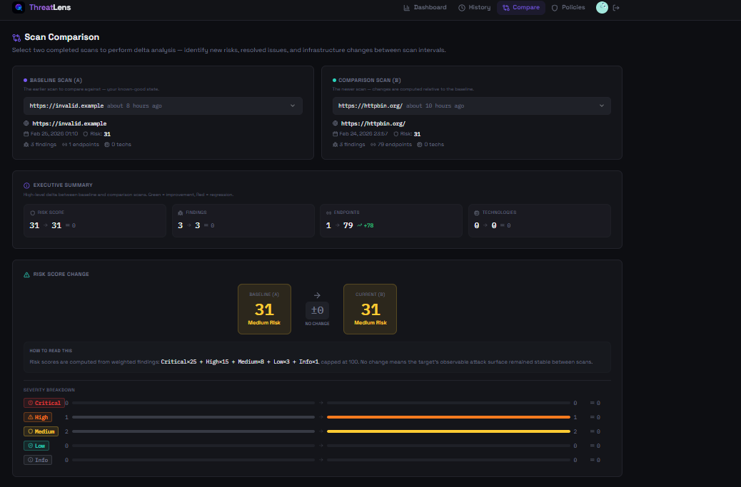This screenshot has width=741, height=487.
Task: Click the Medium severity badge
Action: click(x=41, y=431)
